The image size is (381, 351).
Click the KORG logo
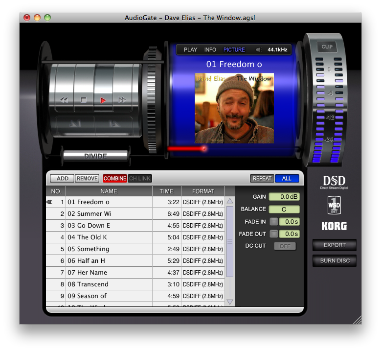click(x=334, y=226)
